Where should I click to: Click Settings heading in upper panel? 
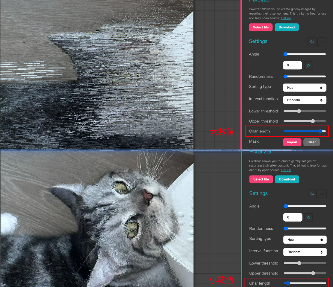point(258,41)
